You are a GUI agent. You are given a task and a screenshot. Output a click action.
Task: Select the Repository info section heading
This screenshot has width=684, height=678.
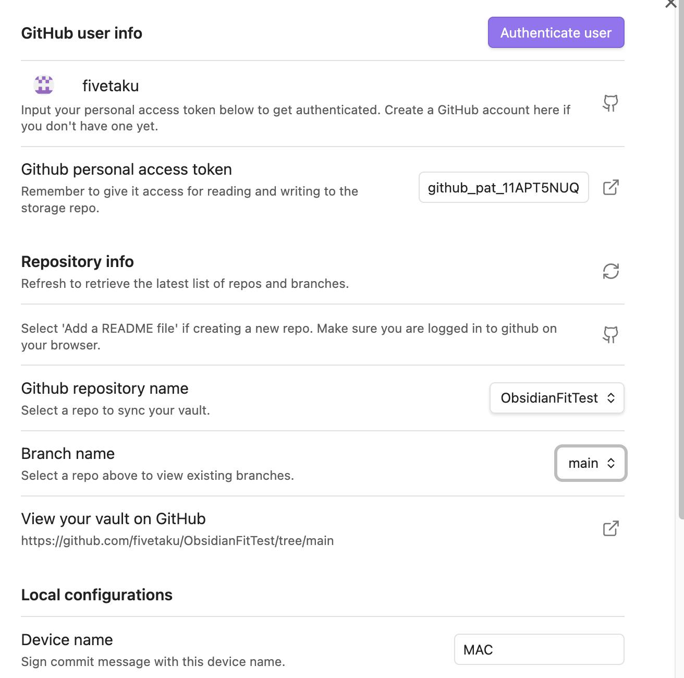pos(78,261)
